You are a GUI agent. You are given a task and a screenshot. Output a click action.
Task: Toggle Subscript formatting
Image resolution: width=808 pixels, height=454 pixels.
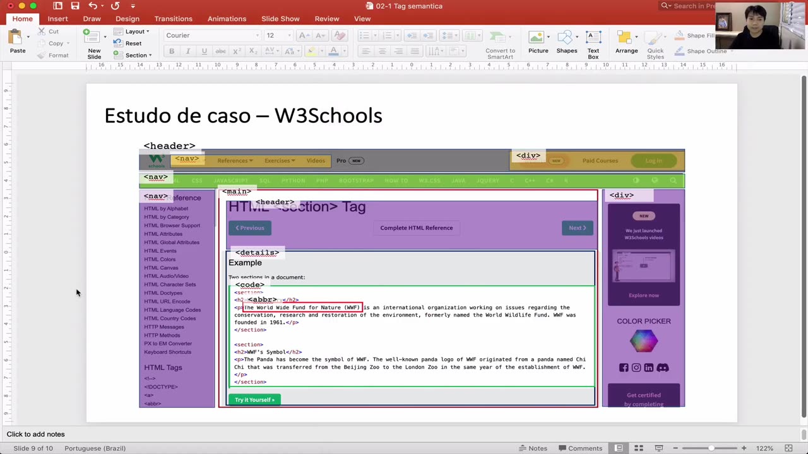pyautogui.click(x=253, y=51)
